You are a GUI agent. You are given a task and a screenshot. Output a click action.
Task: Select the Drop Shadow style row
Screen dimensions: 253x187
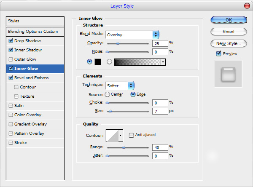35,41
